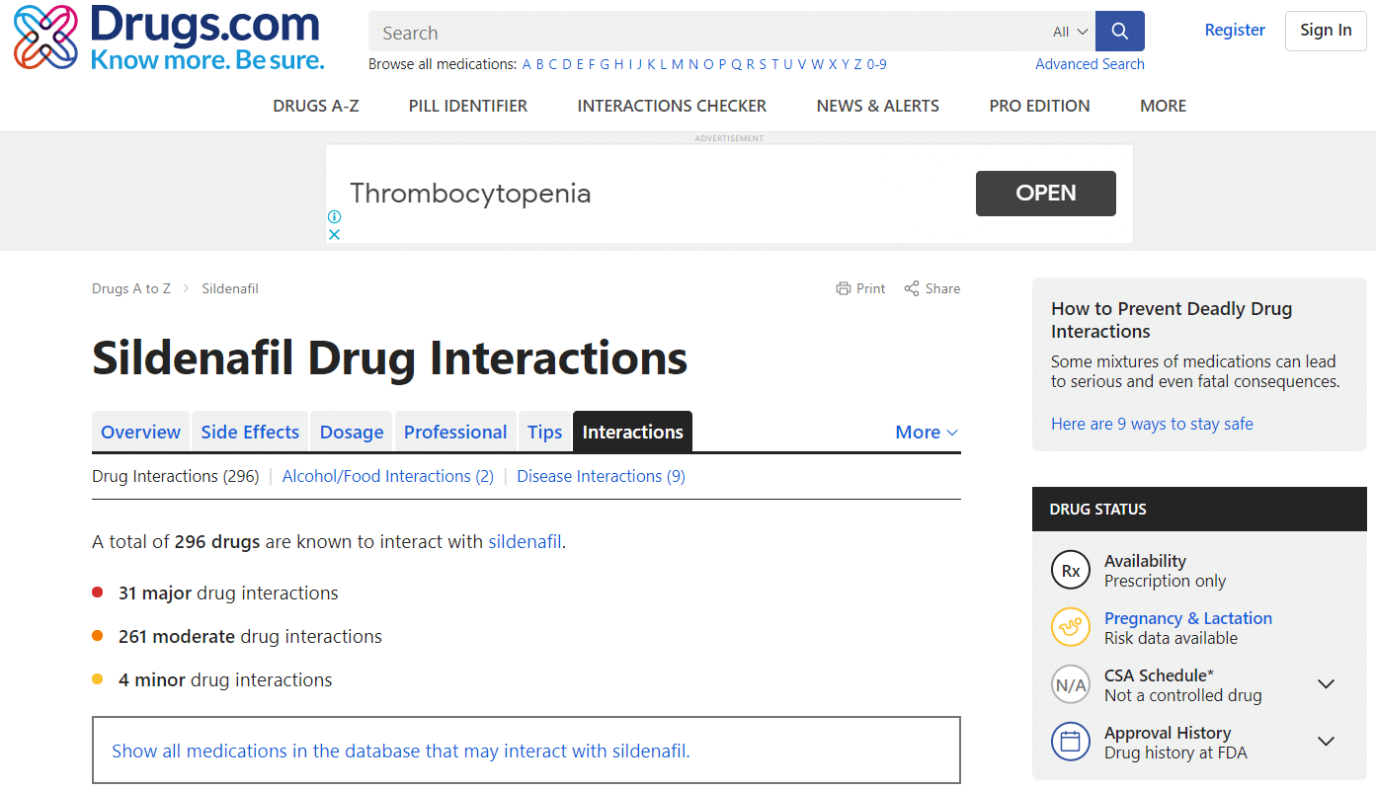Select the Interactions tab
This screenshot has width=1376, height=792.
point(633,432)
